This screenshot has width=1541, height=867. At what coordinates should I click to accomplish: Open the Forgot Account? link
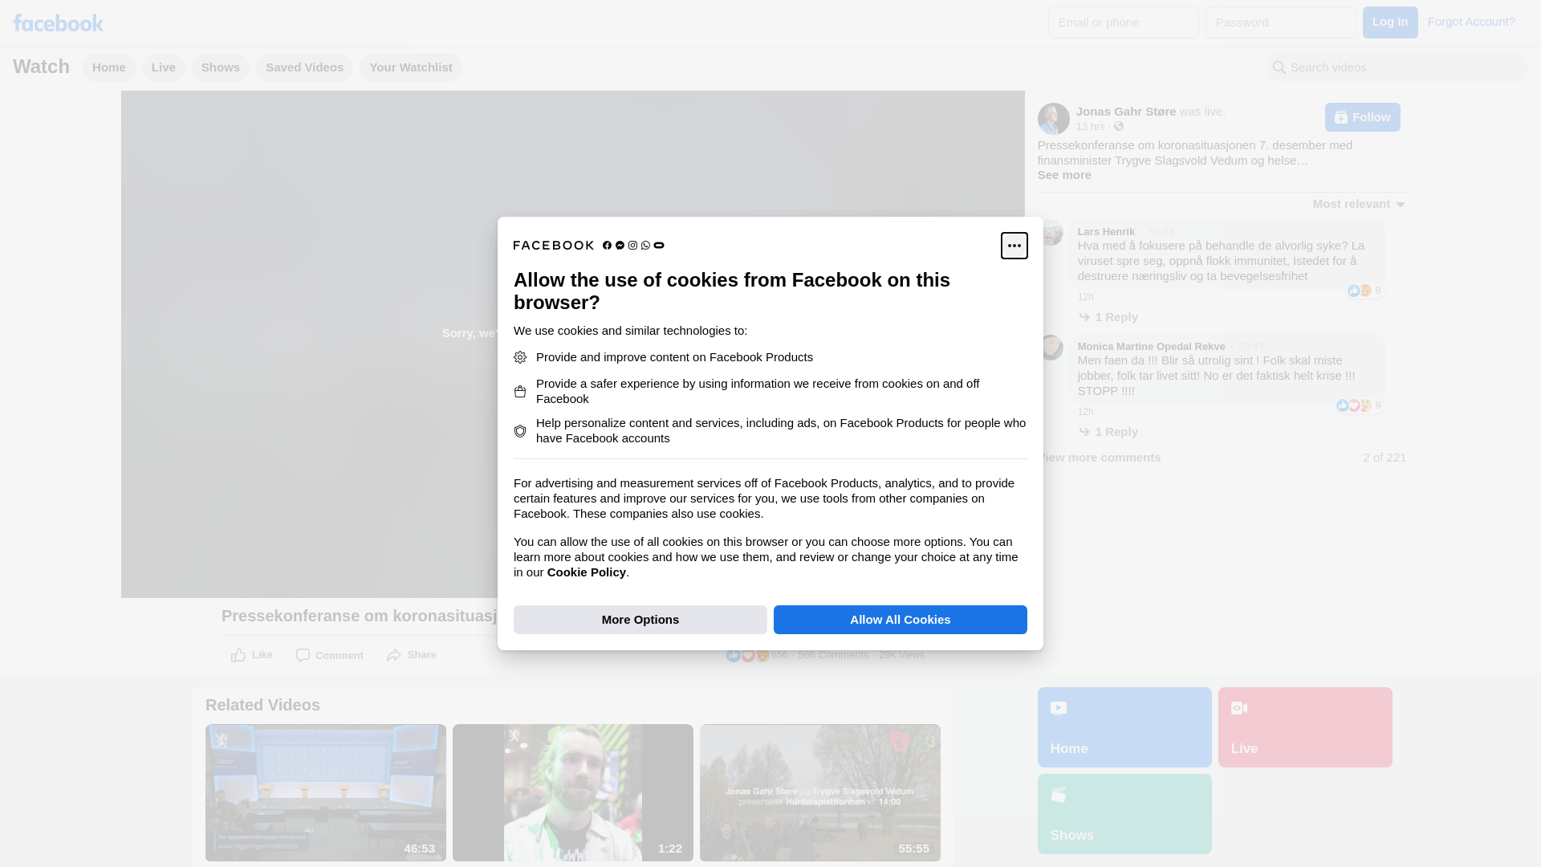[x=1470, y=22]
